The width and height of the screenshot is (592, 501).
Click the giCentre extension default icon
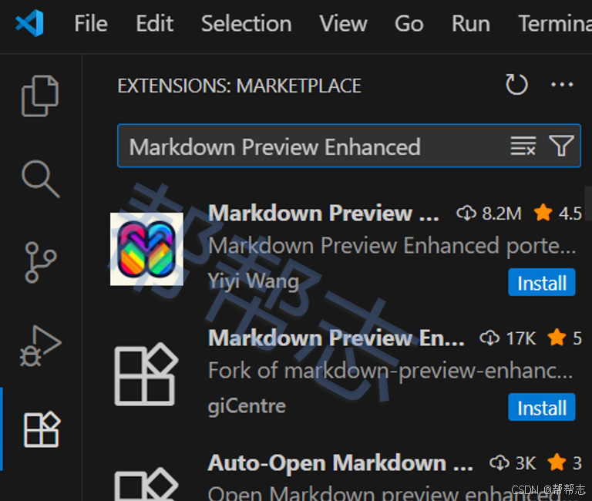146,374
